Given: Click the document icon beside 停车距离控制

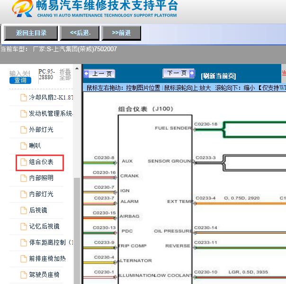Looking at the screenshot, I should coord(24,243).
